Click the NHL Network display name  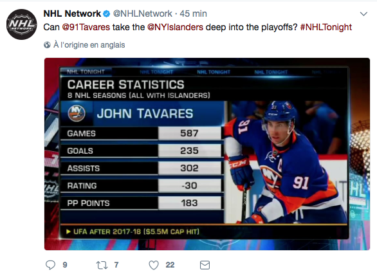(72, 14)
